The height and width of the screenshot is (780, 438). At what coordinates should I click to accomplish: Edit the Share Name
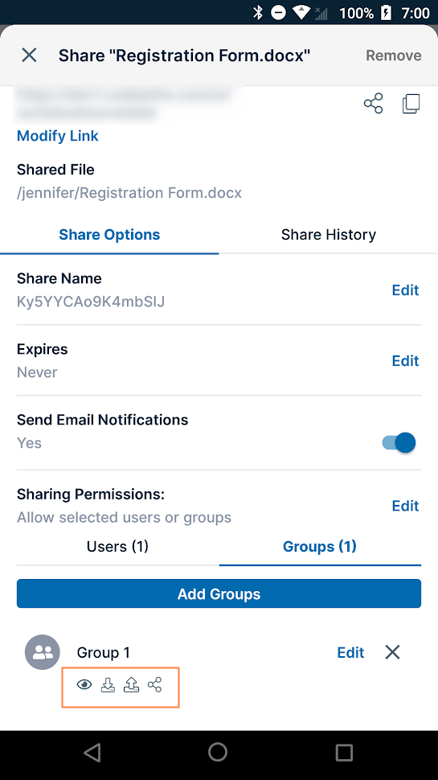[x=405, y=290]
